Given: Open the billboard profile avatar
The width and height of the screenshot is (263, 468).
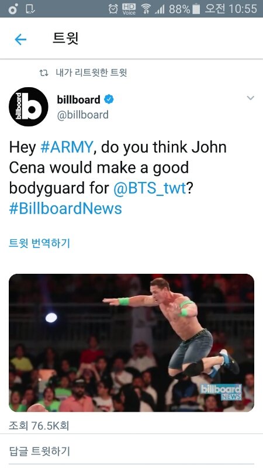Looking at the screenshot, I should click(29, 106).
